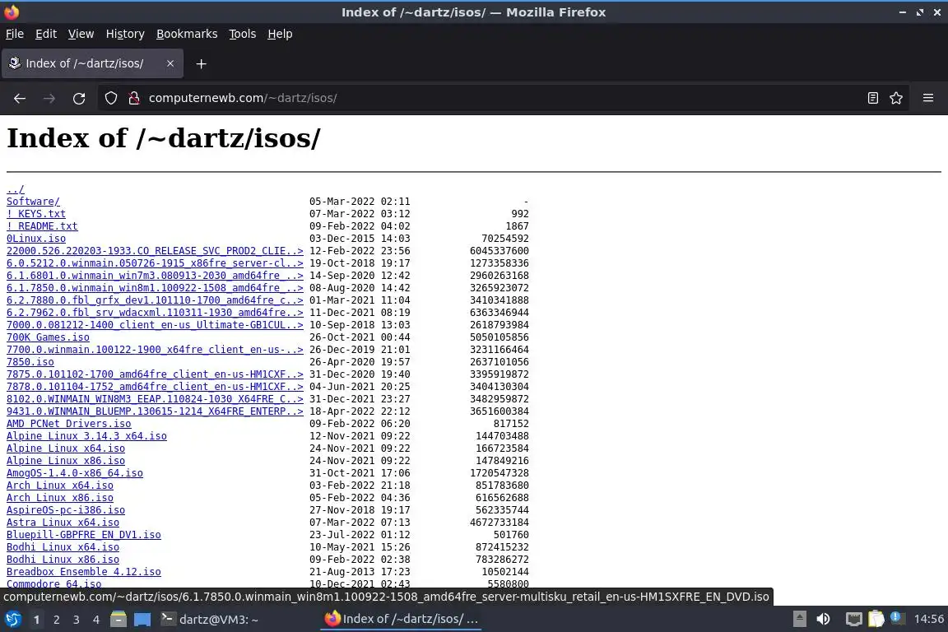Download 700K_Games.iso

48,337
